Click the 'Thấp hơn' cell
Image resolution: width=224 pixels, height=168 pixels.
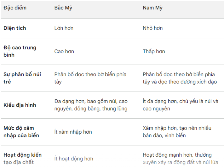point(154,51)
